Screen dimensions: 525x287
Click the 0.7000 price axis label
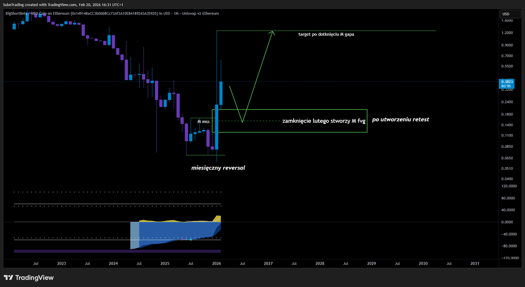click(x=507, y=56)
